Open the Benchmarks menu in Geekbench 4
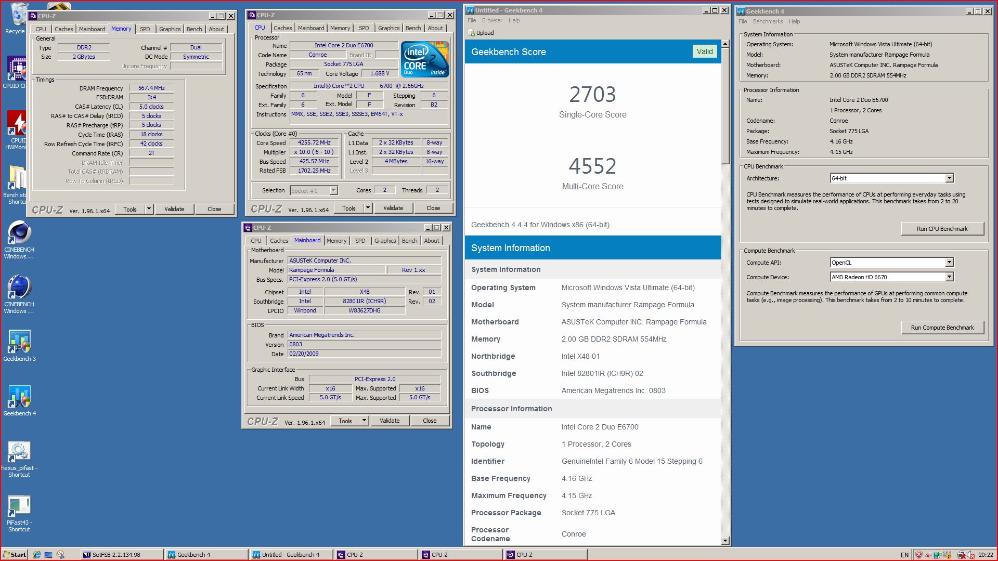The image size is (998, 561). [x=768, y=21]
